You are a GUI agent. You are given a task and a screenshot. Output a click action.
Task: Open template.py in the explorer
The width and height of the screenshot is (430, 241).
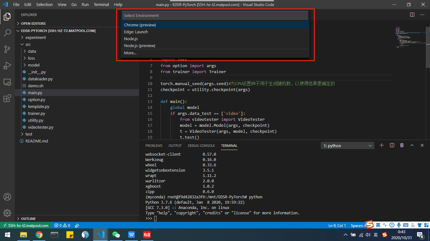77,106
